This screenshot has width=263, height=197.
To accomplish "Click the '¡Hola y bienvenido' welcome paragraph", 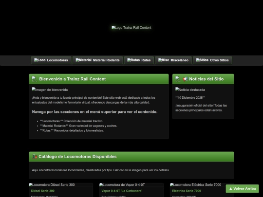I will tap(94, 100).
